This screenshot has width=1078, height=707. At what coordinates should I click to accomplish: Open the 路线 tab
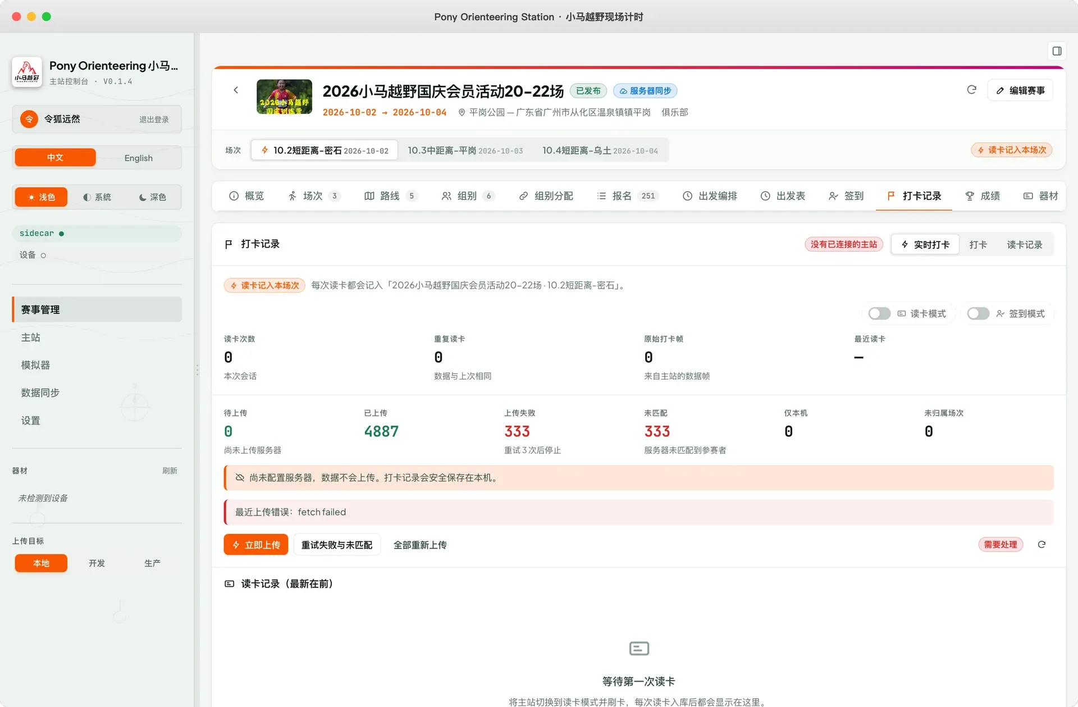point(391,196)
